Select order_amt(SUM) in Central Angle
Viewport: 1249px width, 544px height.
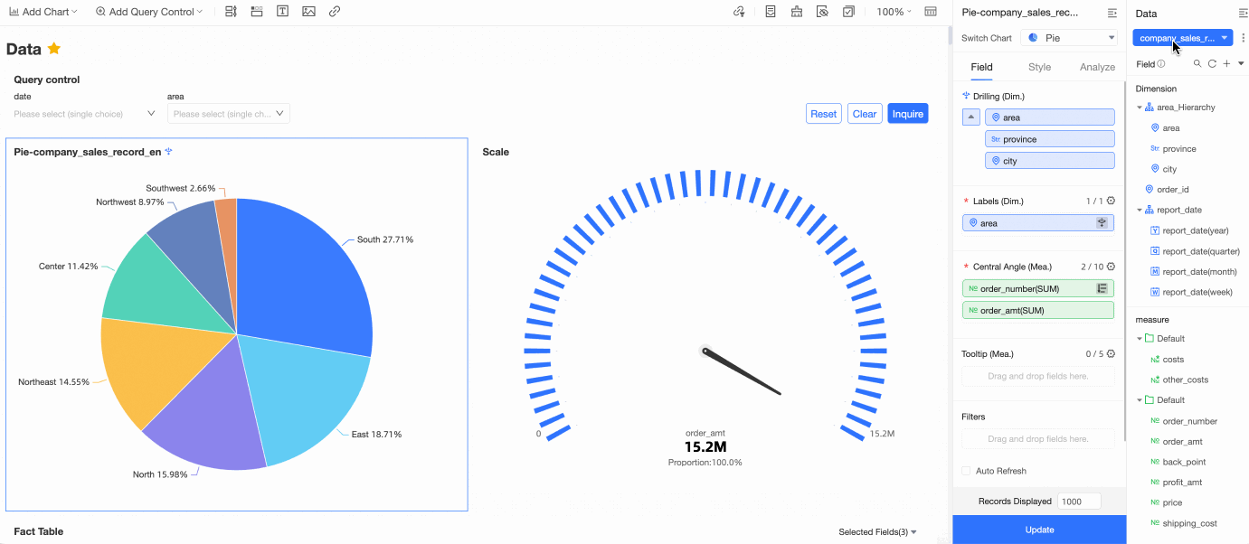point(1038,310)
